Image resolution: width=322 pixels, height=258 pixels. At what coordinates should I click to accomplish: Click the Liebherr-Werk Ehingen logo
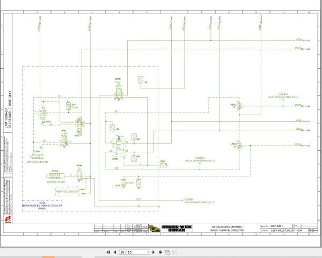coord(171,228)
